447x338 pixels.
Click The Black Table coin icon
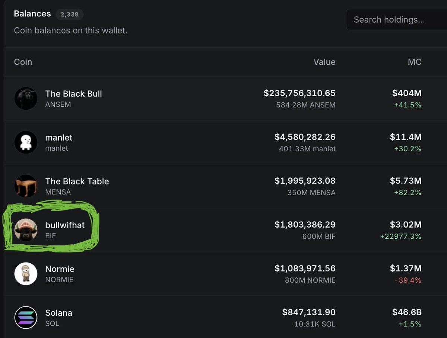(x=26, y=186)
